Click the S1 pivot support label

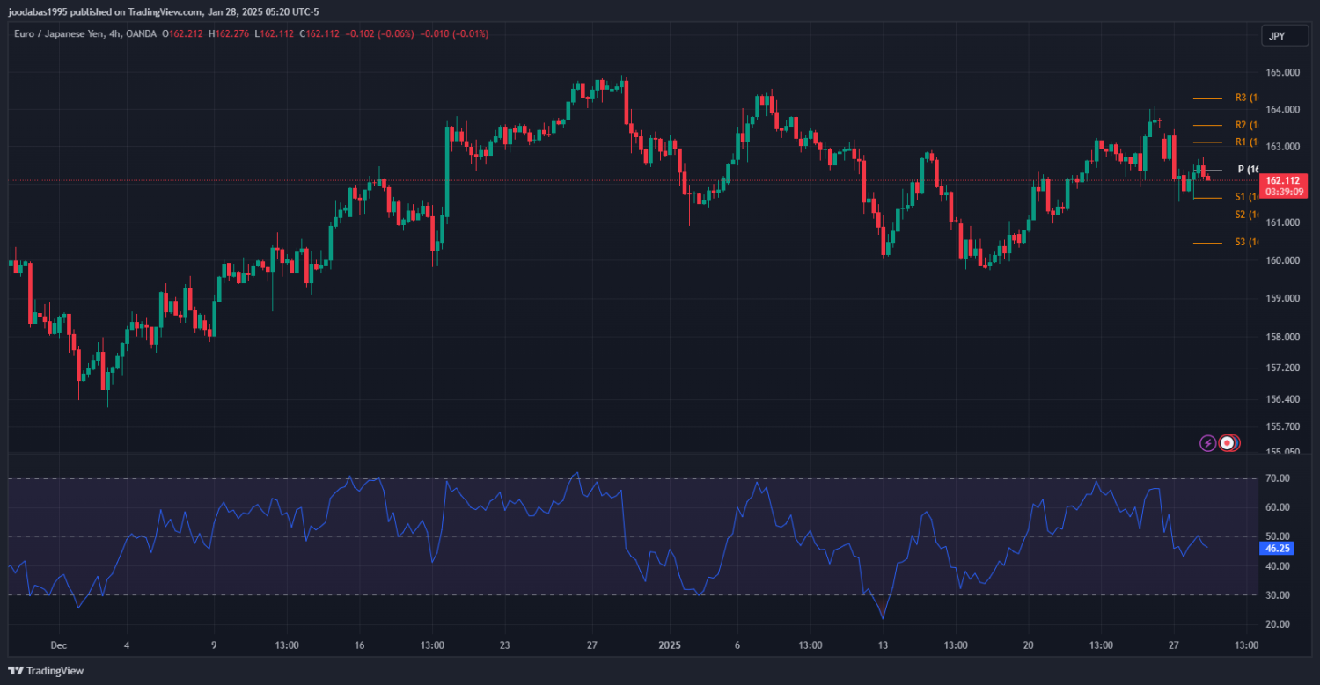coord(1246,197)
